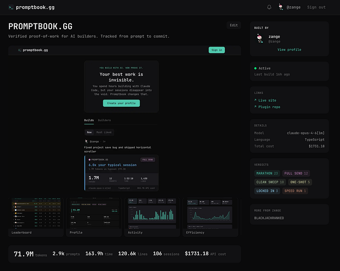Click the TypeScript language value
This screenshot has width=340, height=271.
314,140
